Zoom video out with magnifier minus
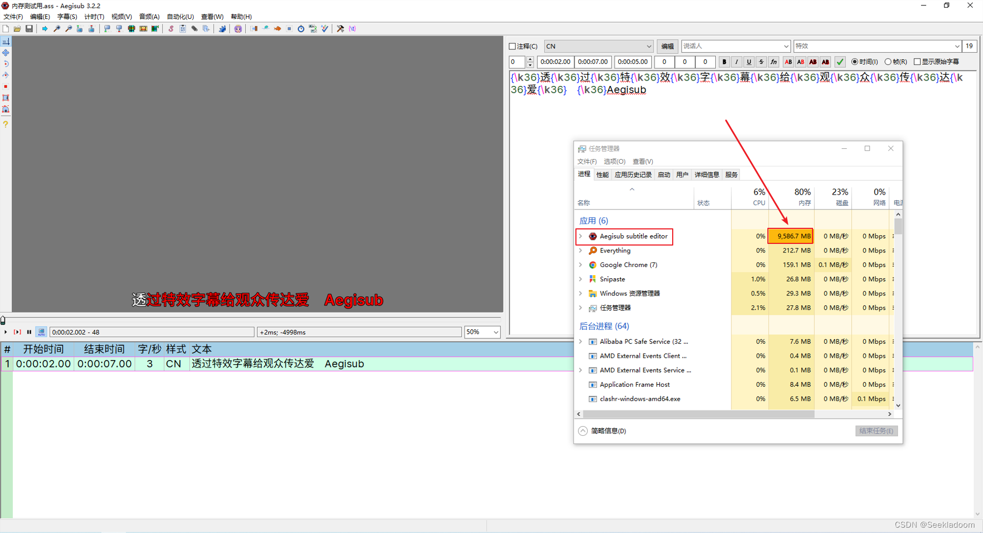This screenshot has width=983, height=533. (68, 28)
